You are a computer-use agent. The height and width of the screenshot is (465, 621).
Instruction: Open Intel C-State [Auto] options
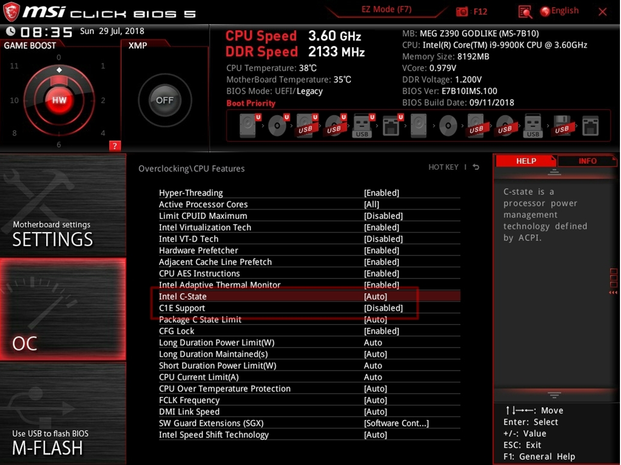tap(376, 296)
